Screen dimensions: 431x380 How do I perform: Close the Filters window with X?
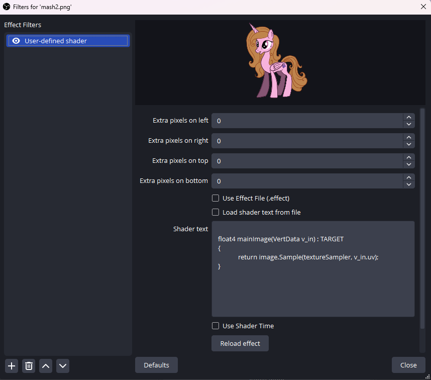[x=423, y=7]
